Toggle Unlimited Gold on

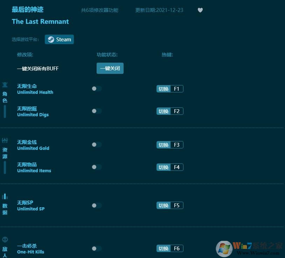pyautogui.click(x=96, y=145)
